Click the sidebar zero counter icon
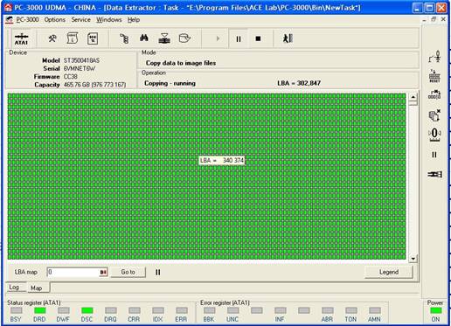The height and width of the screenshot is (326, 451). [434, 135]
